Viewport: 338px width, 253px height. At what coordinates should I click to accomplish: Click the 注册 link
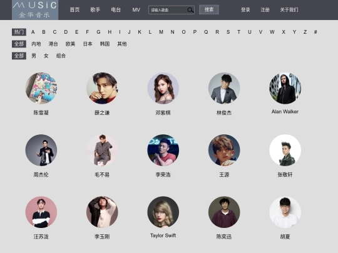[265, 10]
